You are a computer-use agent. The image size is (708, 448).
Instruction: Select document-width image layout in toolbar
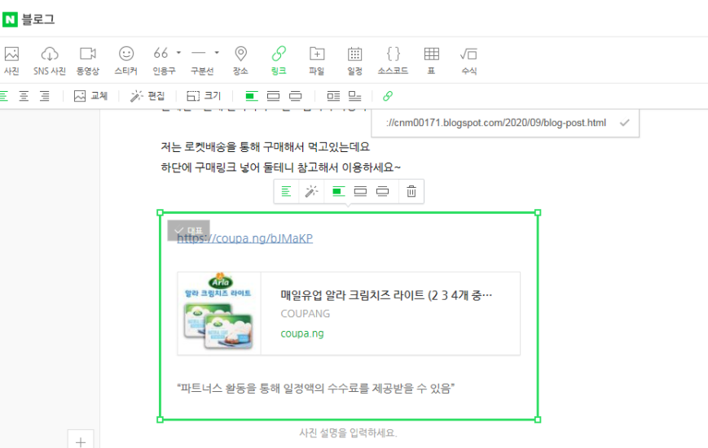tap(273, 96)
